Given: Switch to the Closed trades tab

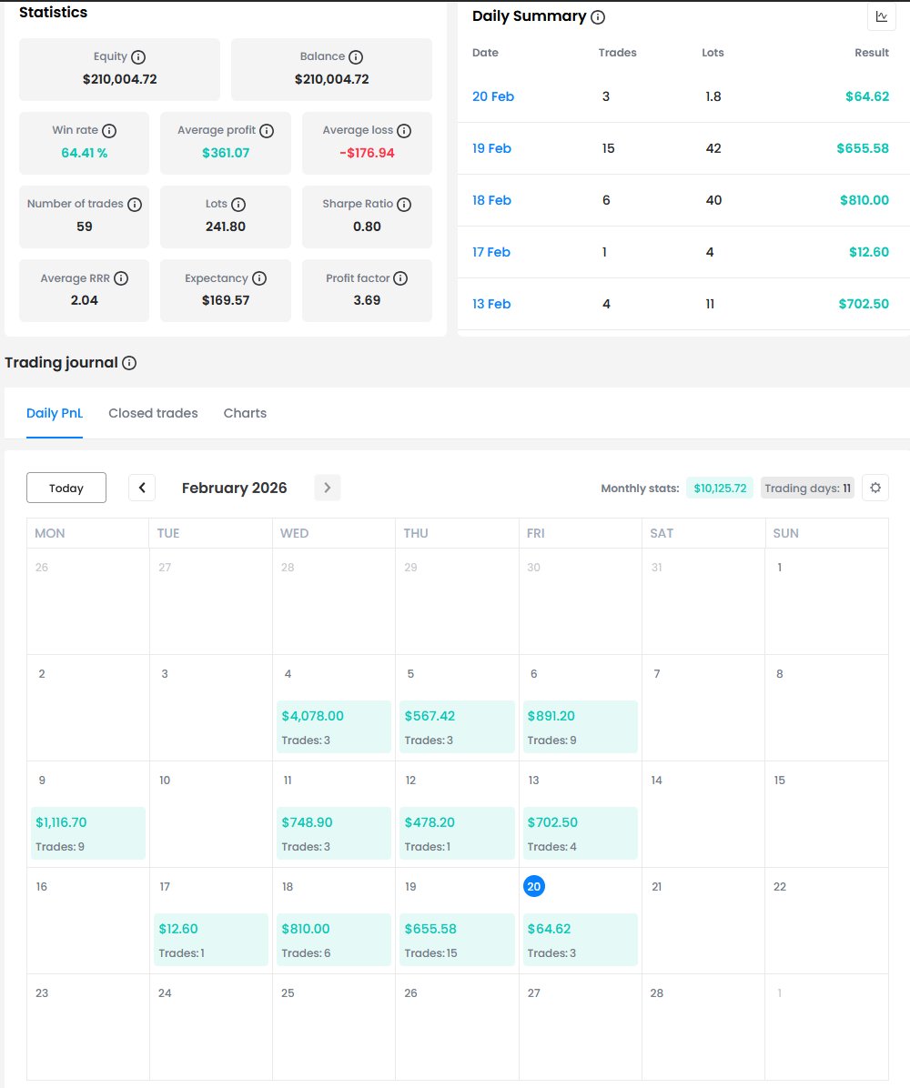Looking at the screenshot, I should [153, 414].
